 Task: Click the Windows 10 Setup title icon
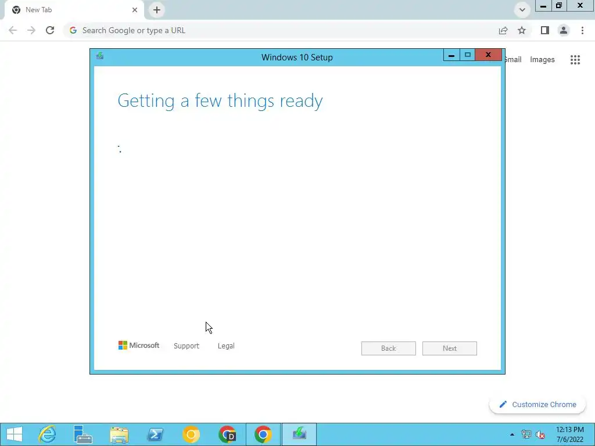click(x=100, y=56)
